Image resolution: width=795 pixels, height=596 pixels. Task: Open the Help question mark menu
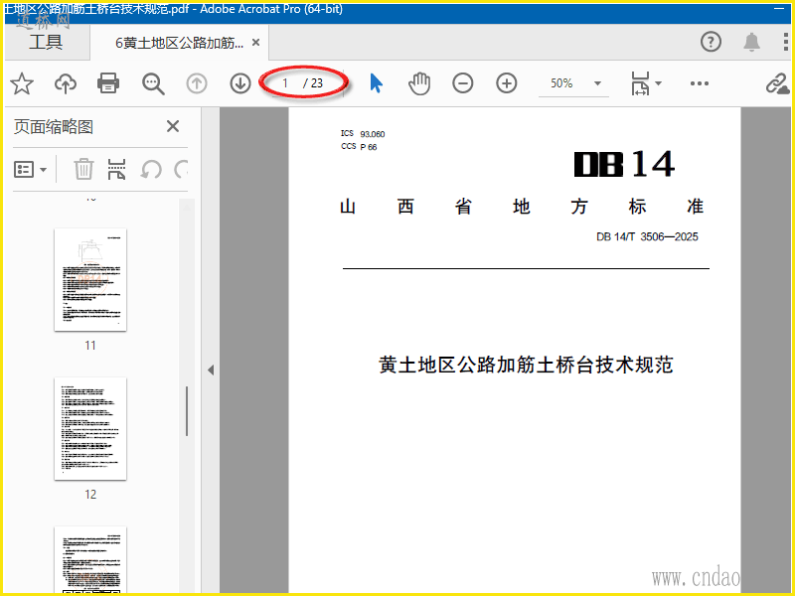click(x=711, y=42)
